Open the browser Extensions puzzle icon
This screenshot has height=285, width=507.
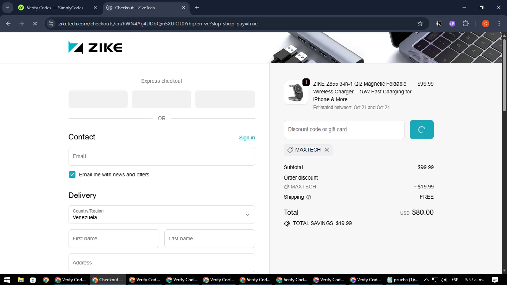pos(466,24)
